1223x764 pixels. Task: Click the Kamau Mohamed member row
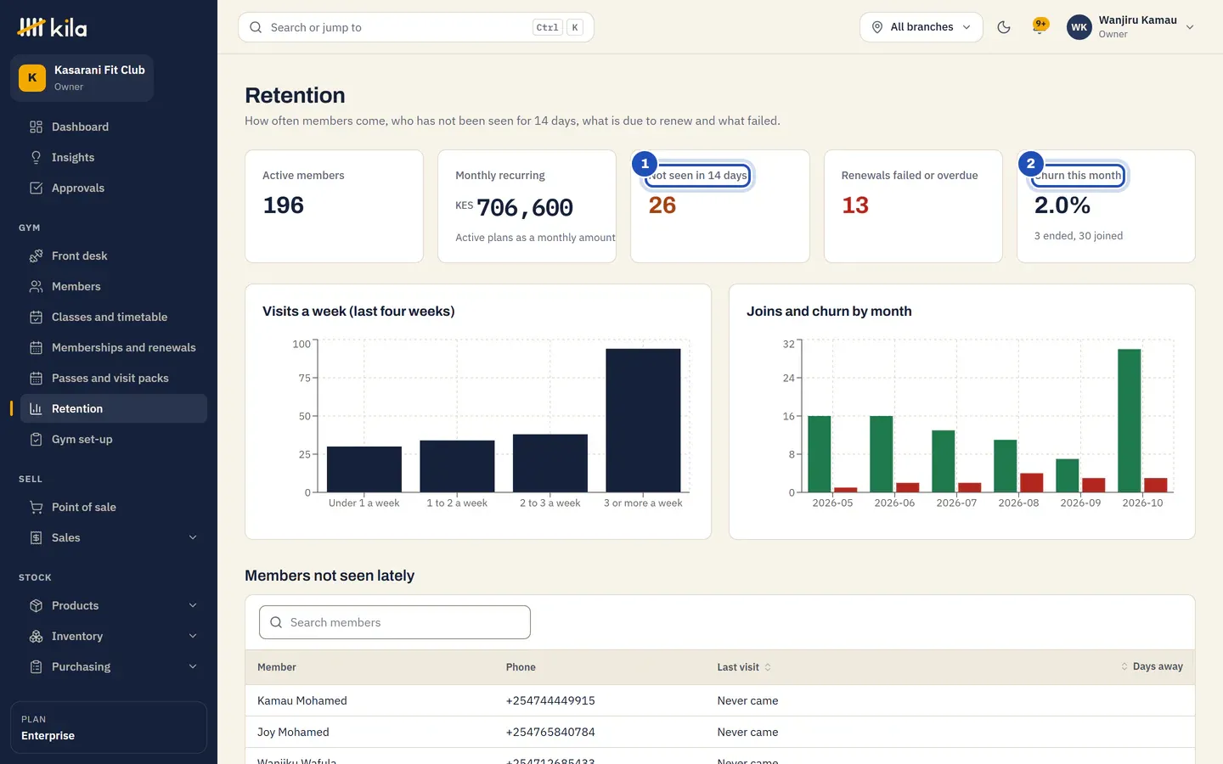[720, 700]
